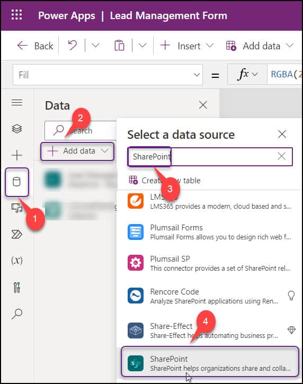Open the Media sidebar icon
303x384 pixels.
[x=17, y=208]
